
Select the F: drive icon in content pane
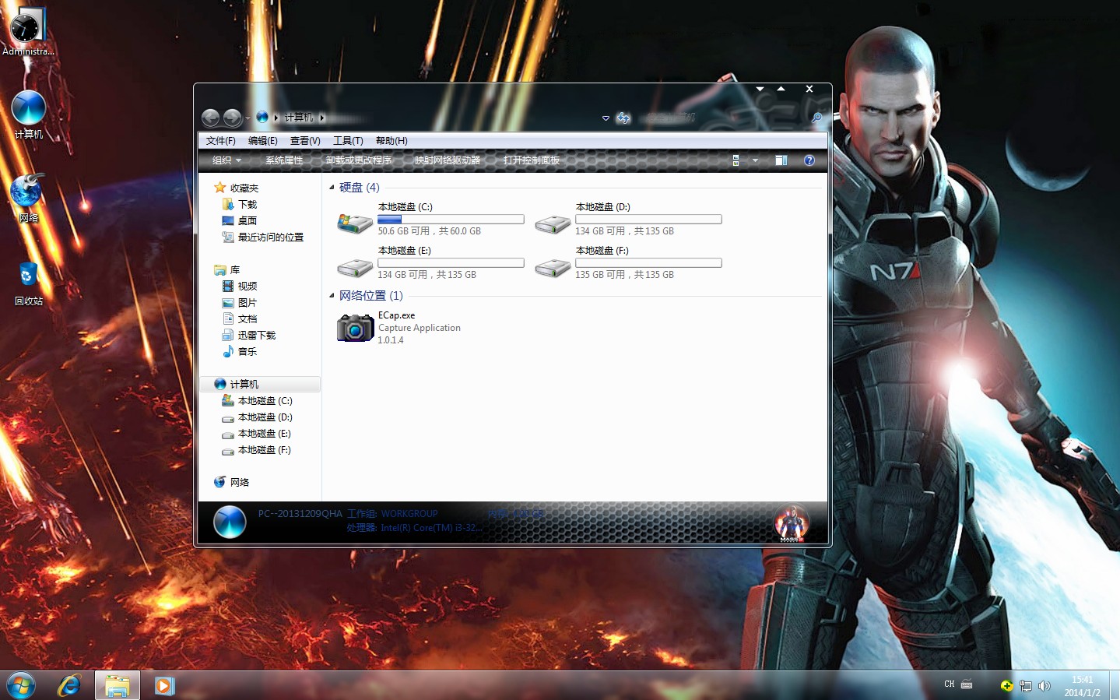pos(553,268)
